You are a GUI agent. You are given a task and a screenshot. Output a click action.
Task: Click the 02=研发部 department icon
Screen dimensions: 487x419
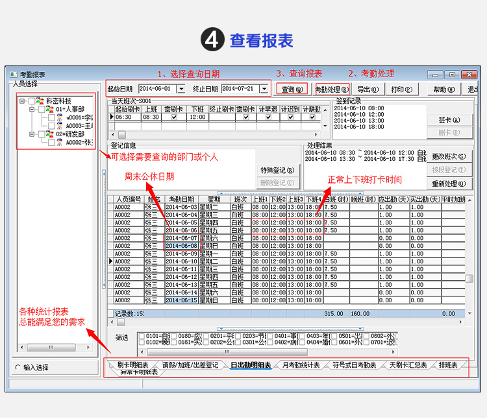[50, 134]
